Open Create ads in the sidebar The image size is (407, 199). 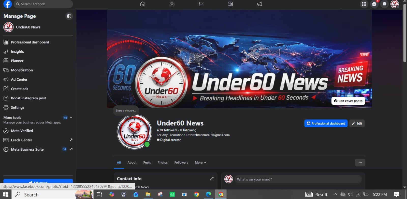coord(38,89)
